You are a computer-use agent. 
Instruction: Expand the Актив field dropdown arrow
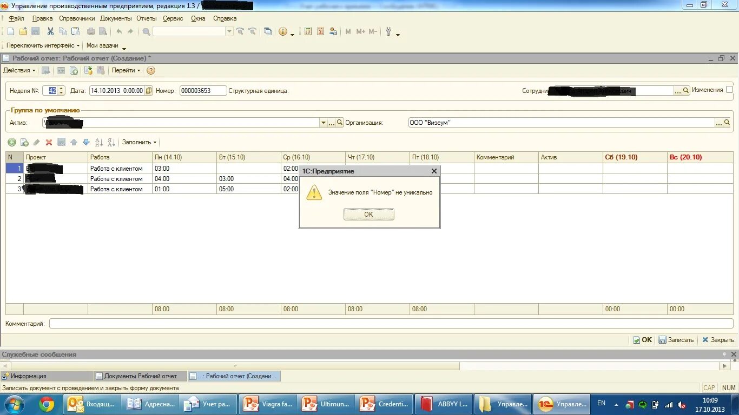324,123
